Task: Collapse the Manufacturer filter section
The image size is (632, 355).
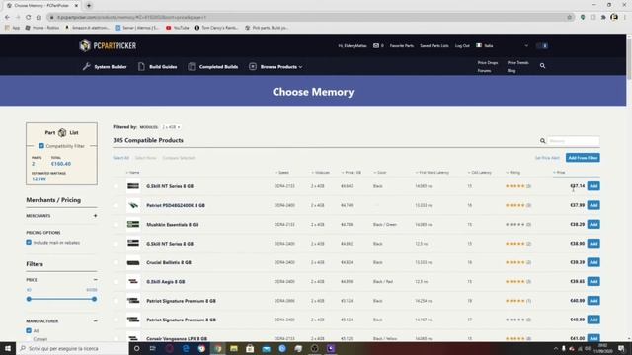Action: click(95, 321)
